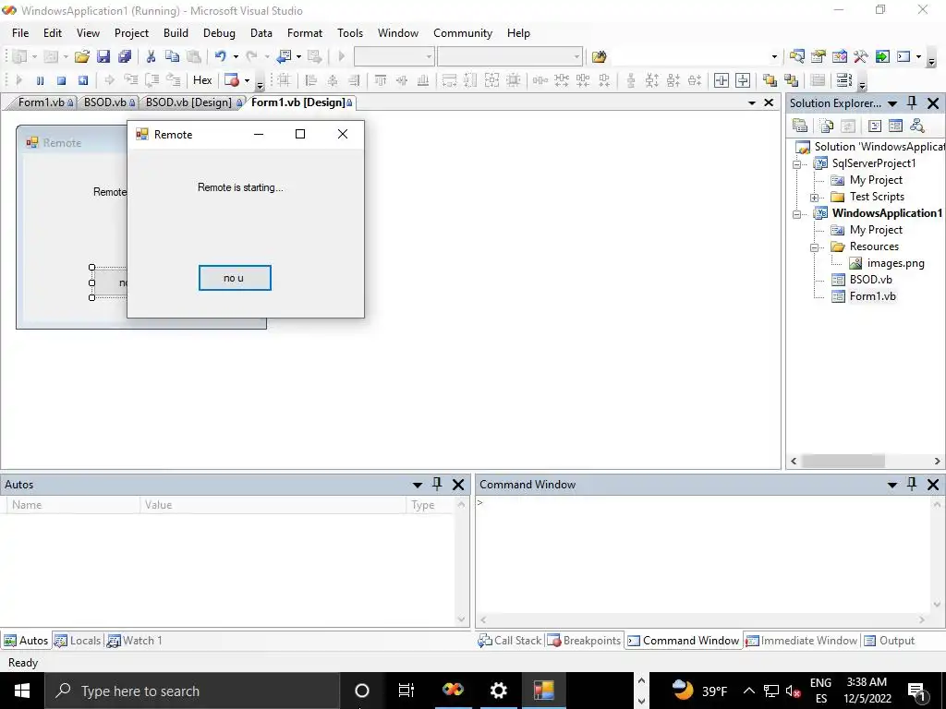Restart debugging with the restart icon
Image resolution: width=946 pixels, height=709 pixels.
tap(83, 80)
